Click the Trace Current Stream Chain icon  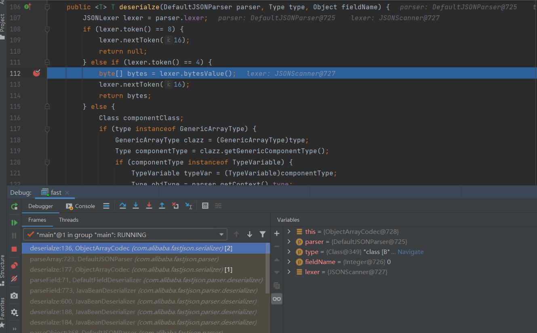coord(218,206)
